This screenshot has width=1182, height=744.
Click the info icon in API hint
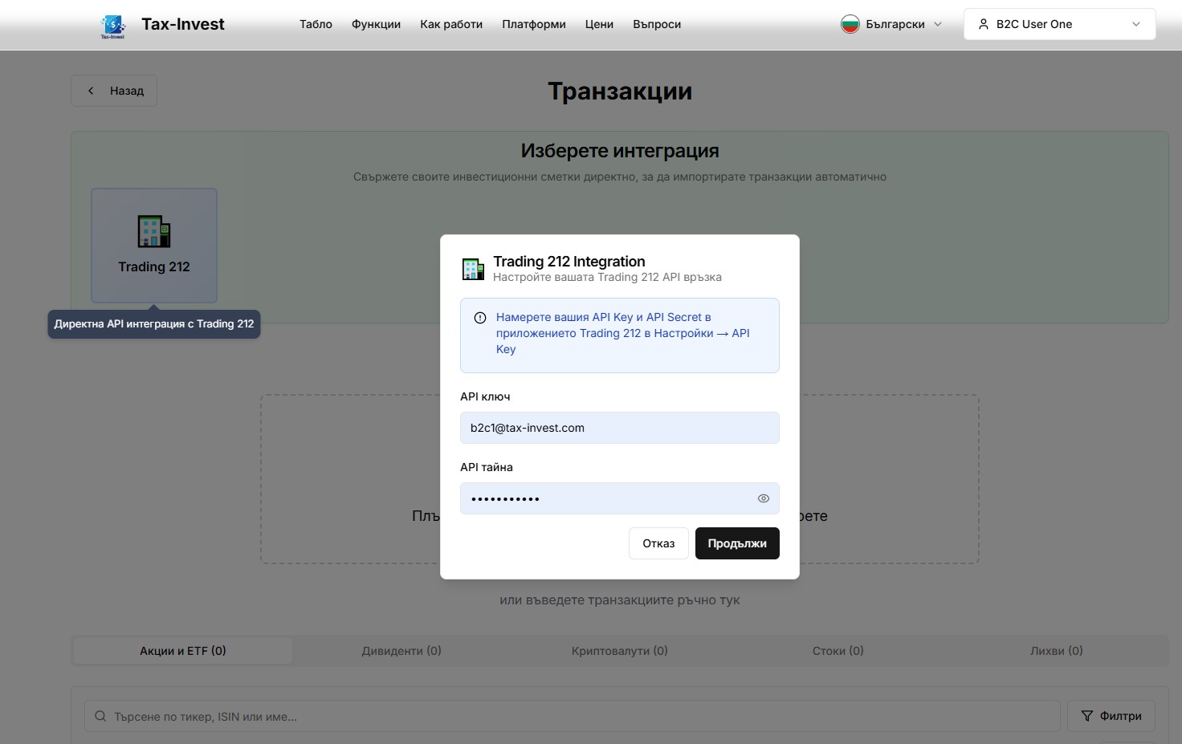click(480, 318)
